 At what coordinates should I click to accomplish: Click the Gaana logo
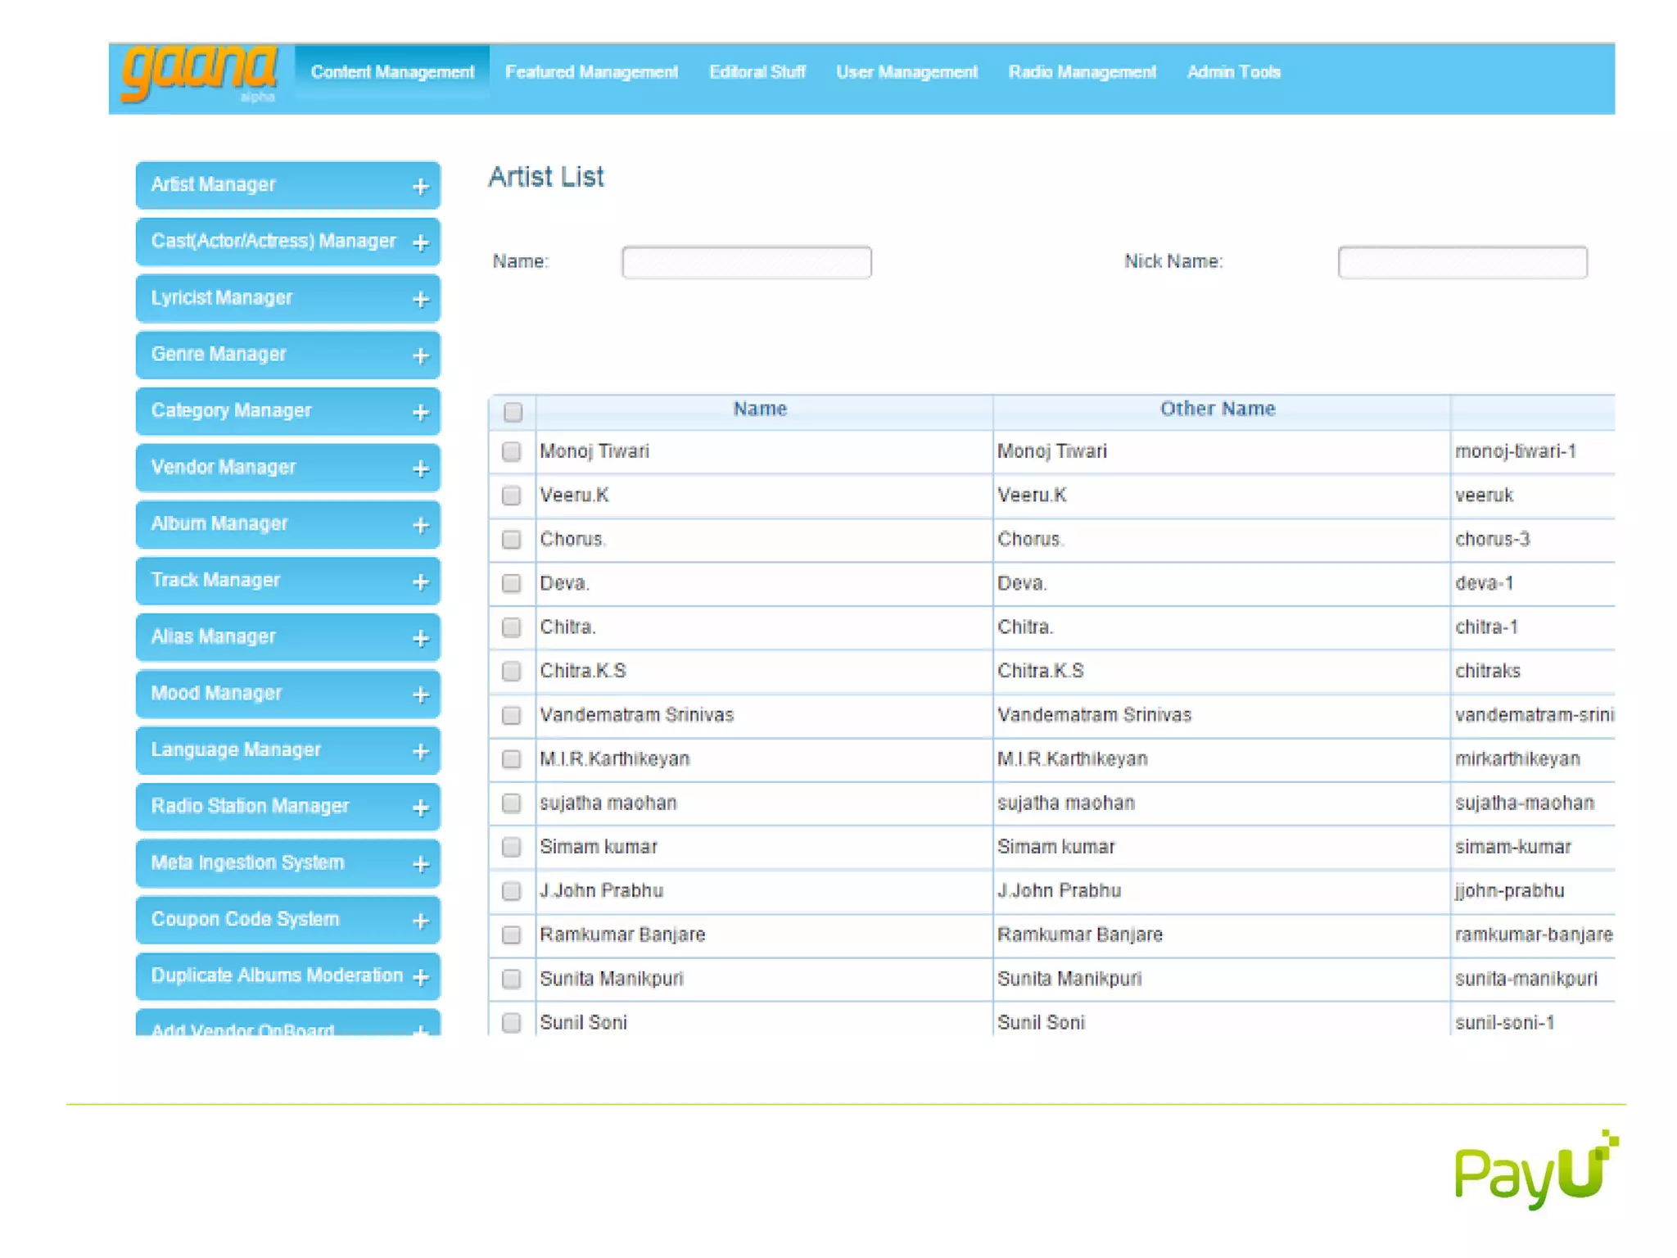(x=199, y=74)
